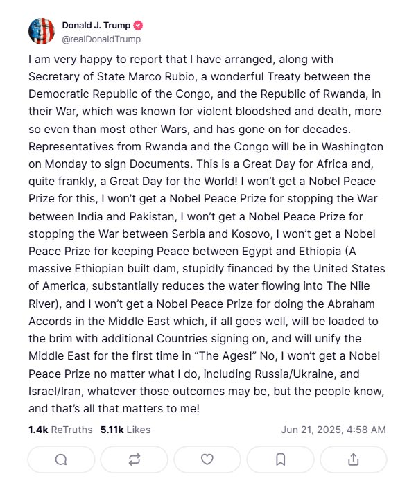View the 1.4k ReTruths list
The image size is (416, 492).
pos(60,430)
